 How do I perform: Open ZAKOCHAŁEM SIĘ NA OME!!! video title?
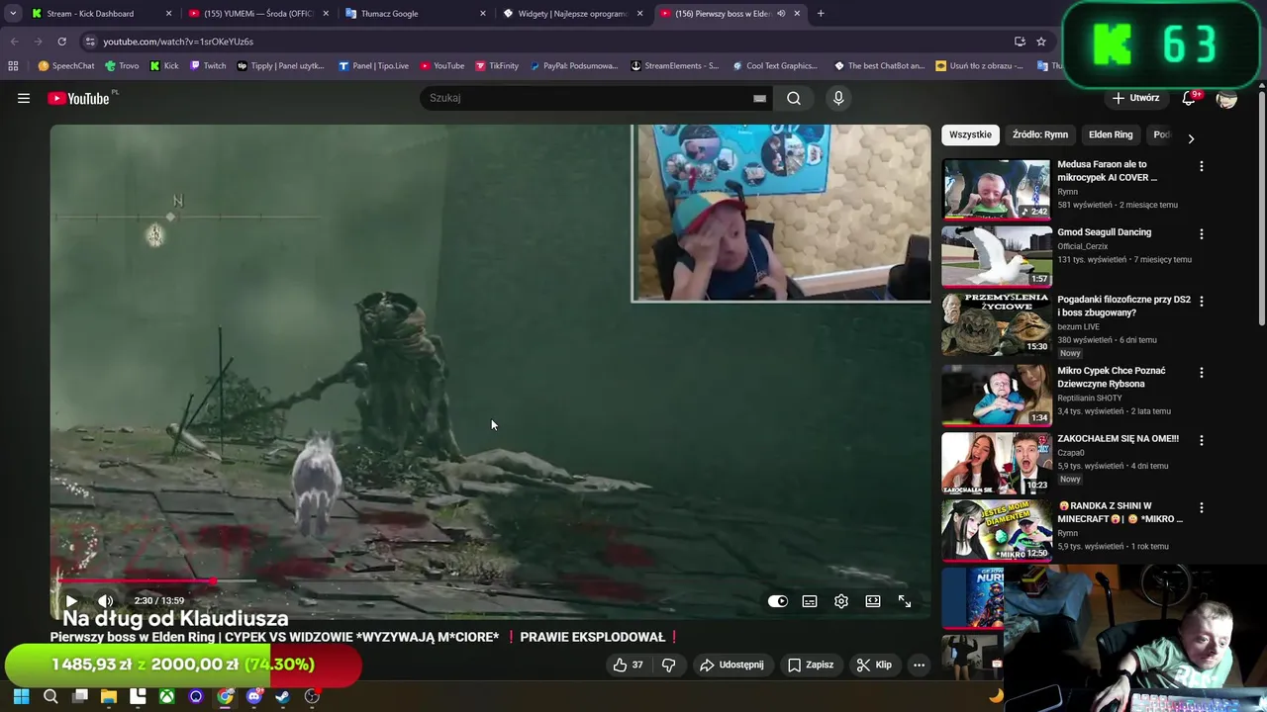[1118, 438]
